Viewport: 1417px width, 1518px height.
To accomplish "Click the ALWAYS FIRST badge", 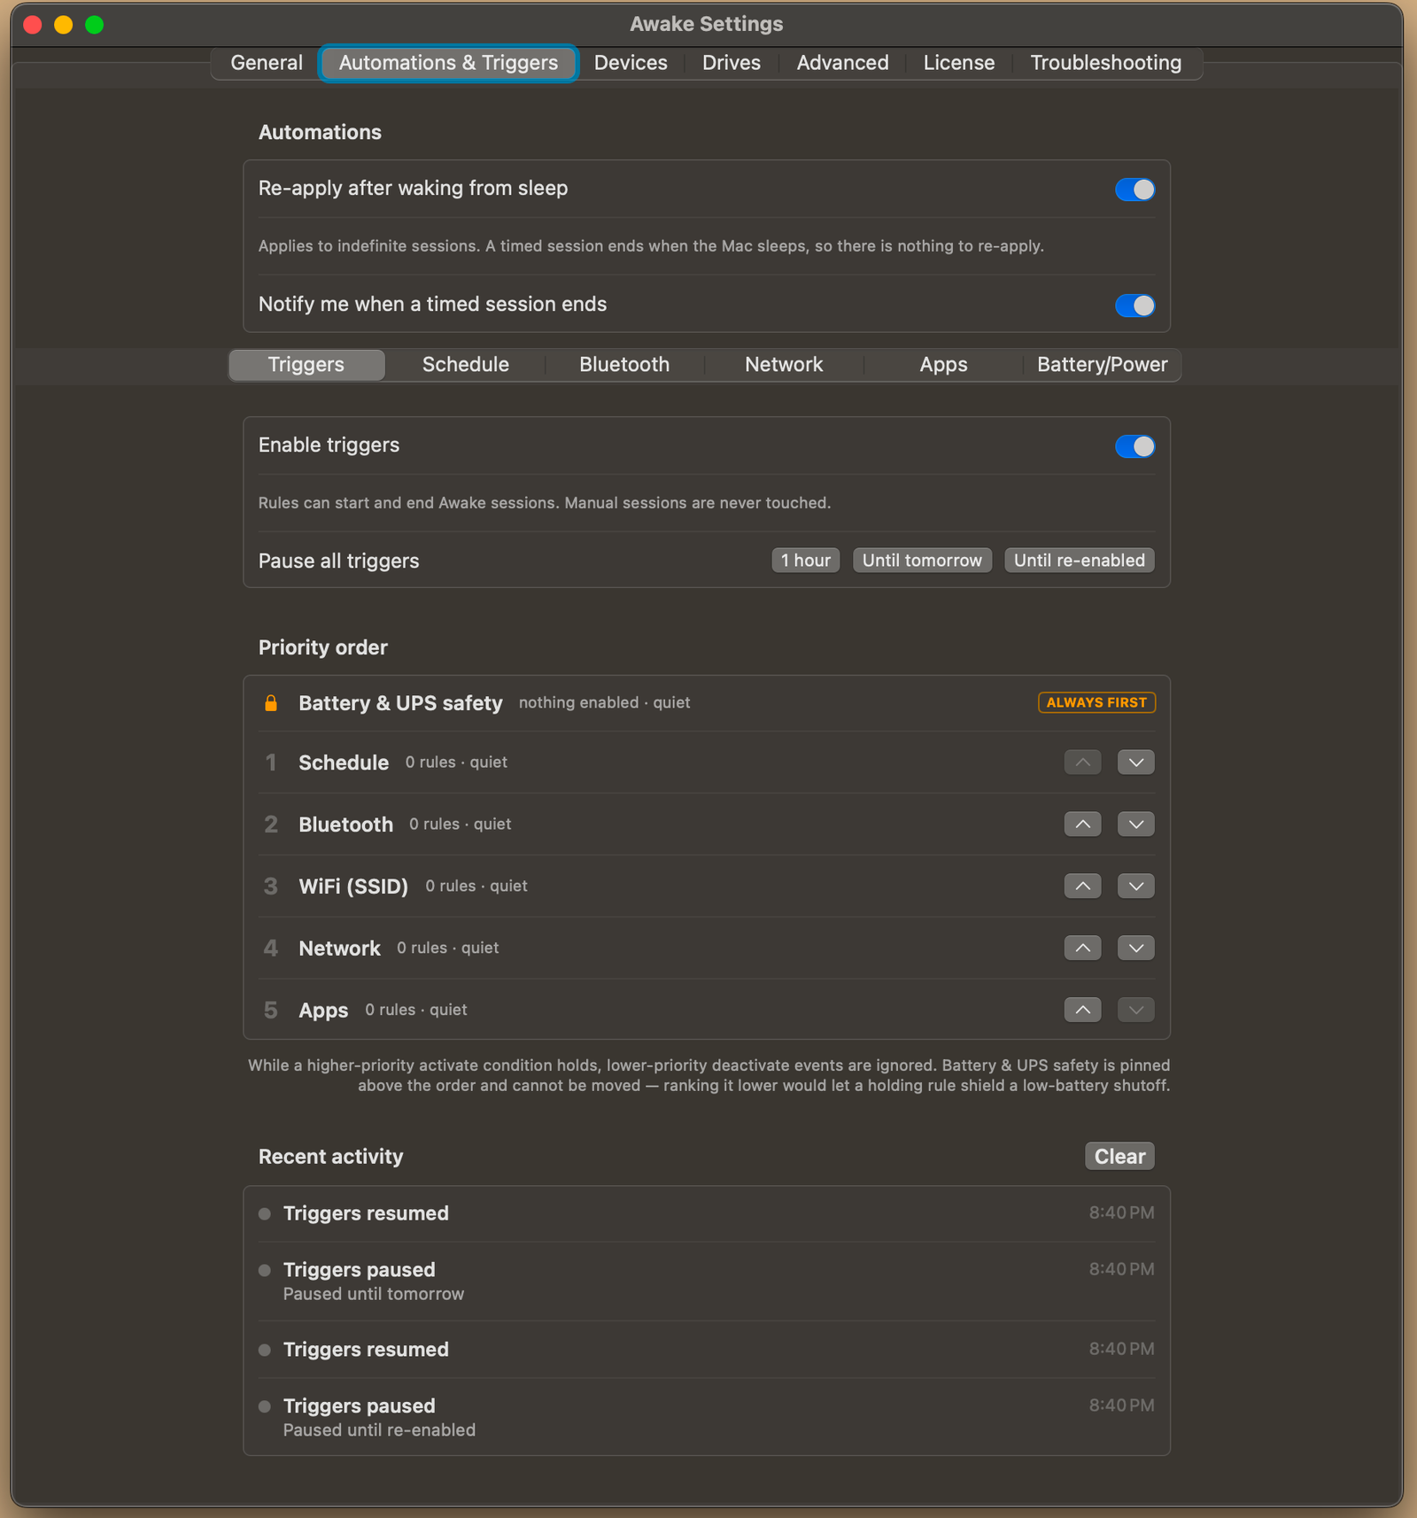I will (x=1096, y=703).
